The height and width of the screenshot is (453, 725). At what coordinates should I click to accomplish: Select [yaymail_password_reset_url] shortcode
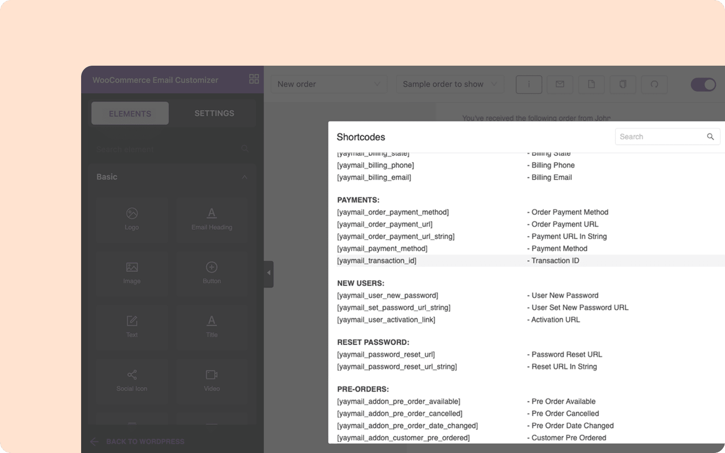pos(386,355)
